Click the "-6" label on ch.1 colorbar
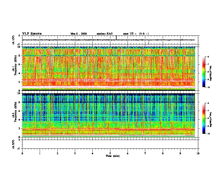The width and height of the screenshot is (223, 172). 208,56
